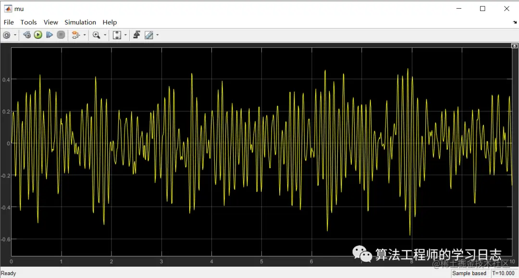Click the y-axis label -0.6
The width and height of the screenshot is (519, 278).
5,239
